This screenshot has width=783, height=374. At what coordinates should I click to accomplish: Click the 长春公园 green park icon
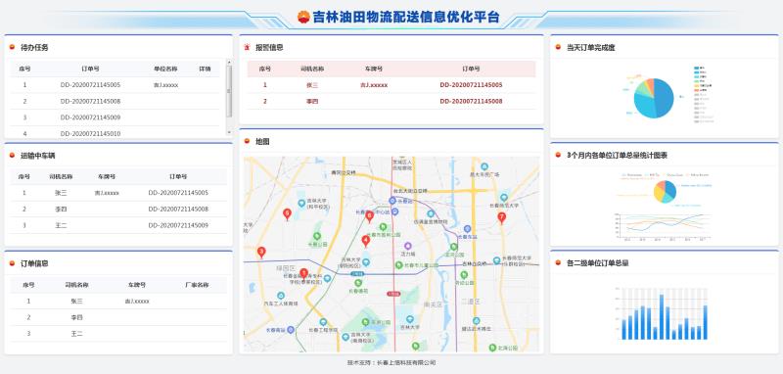coord(316,236)
